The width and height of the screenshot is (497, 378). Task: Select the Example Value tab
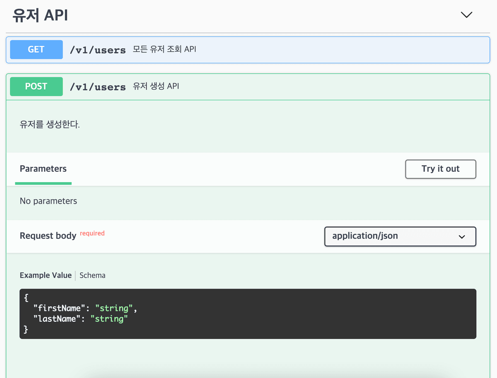46,275
